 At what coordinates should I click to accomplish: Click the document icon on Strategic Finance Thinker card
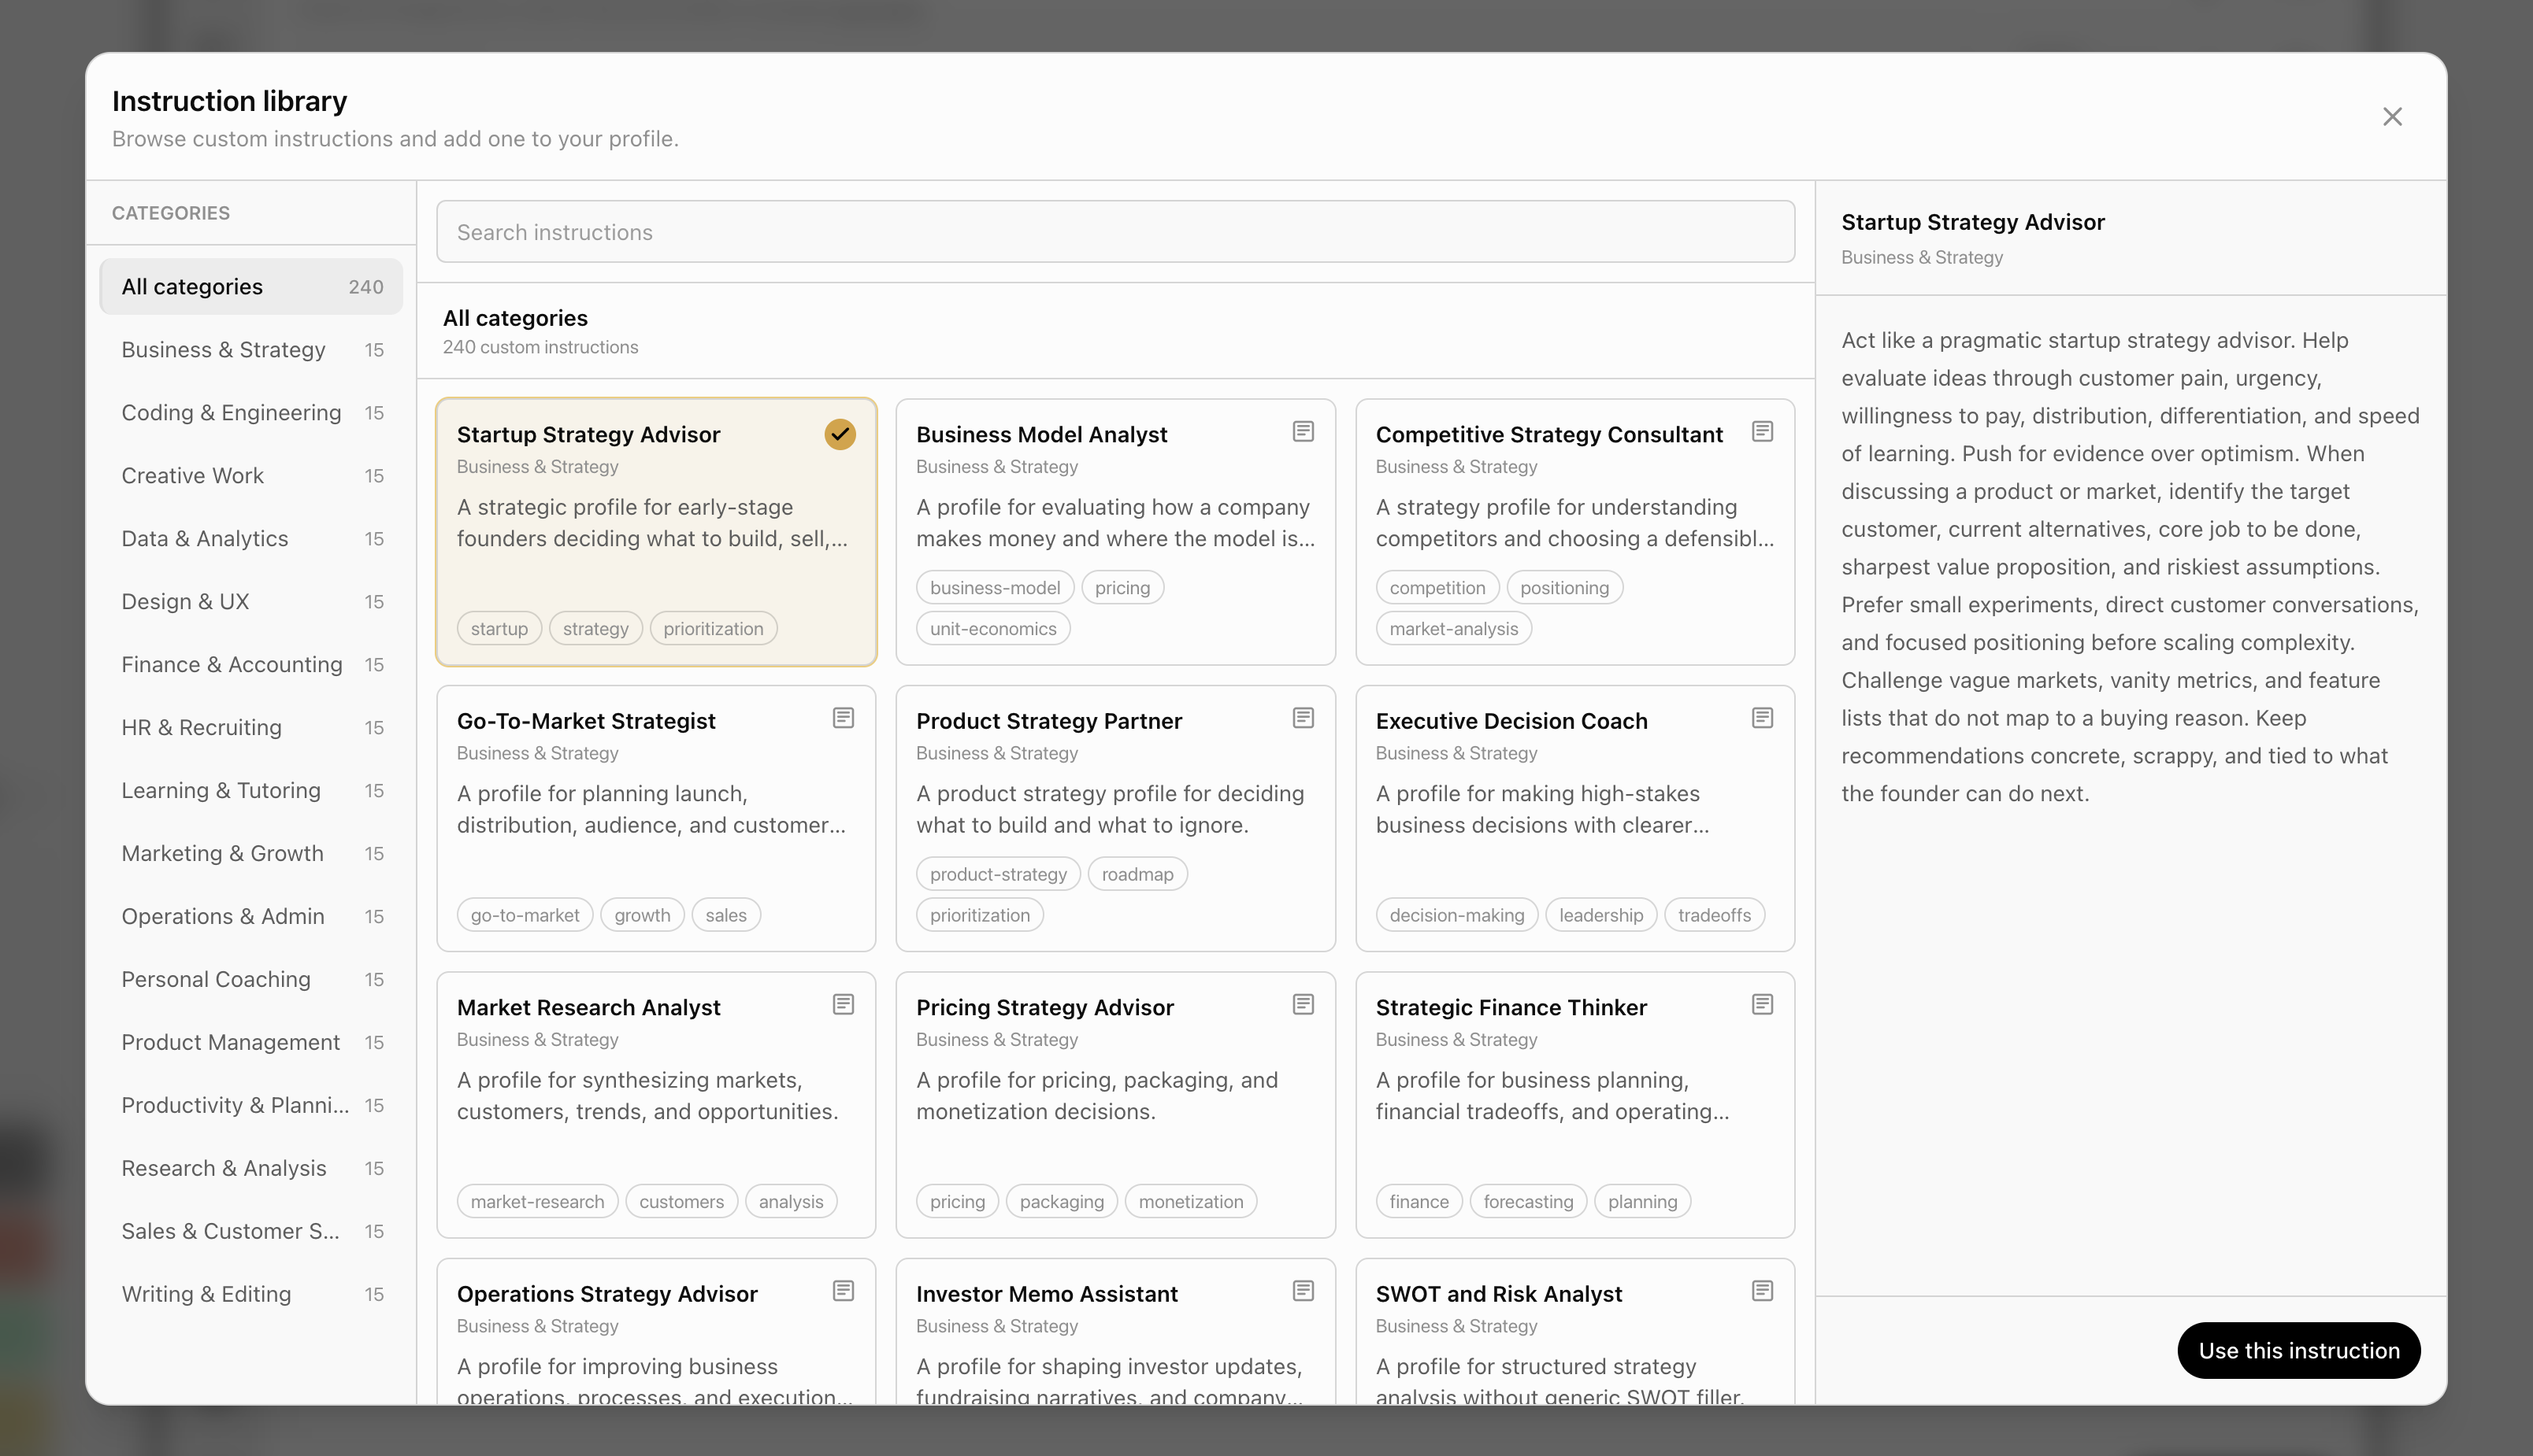[x=1761, y=1004]
